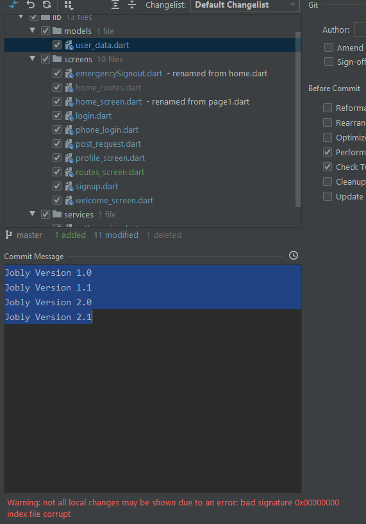This screenshot has height=524, width=366.
Task: Click the Expand All toolbar icon
Action: [x=115, y=4]
